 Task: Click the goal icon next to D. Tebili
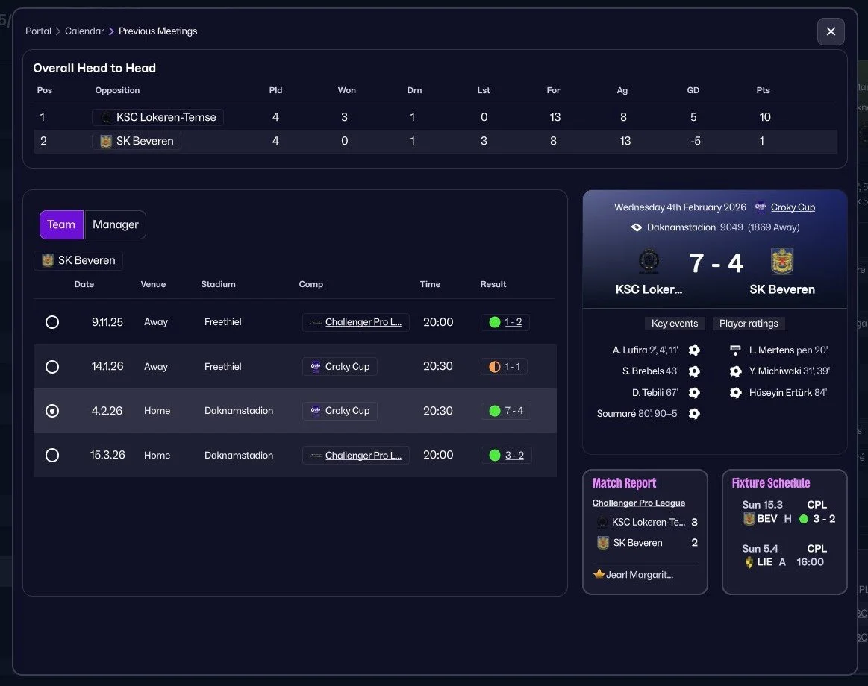click(694, 393)
